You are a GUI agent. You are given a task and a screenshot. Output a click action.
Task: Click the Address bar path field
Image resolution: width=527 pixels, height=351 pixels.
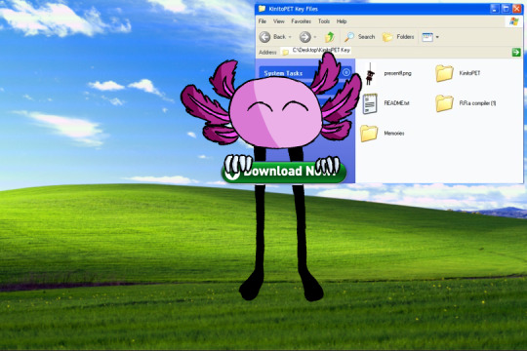pos(396,52)
